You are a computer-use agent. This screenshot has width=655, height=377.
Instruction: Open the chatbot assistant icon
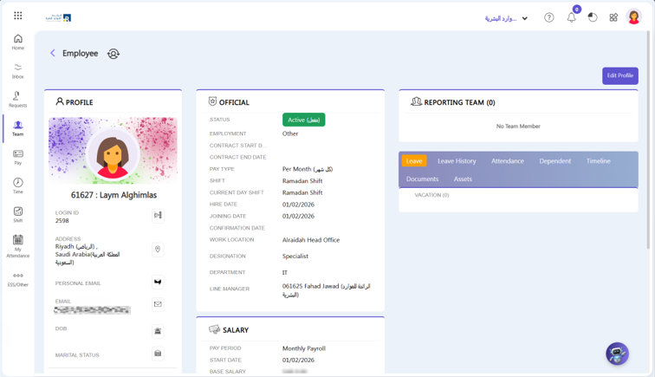[x=617, y=353]
